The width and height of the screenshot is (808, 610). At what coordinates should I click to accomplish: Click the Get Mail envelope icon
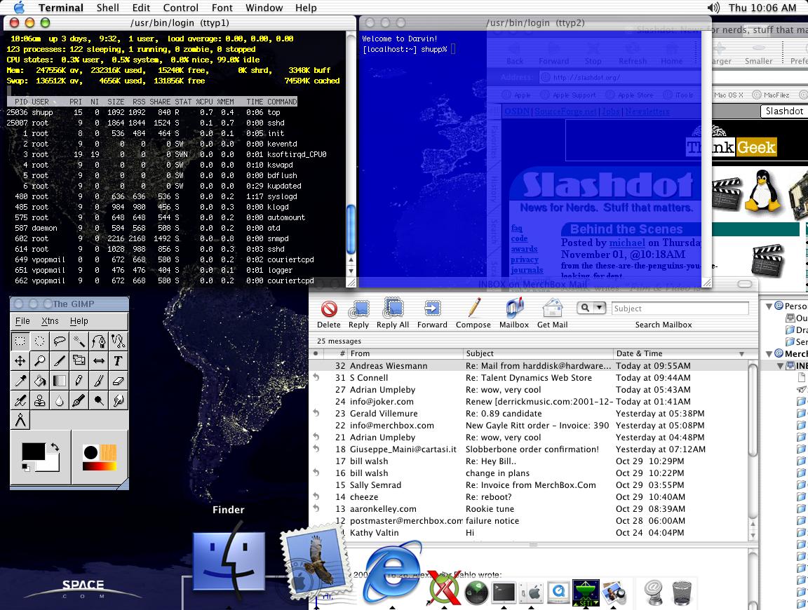(x=552, y=308)
